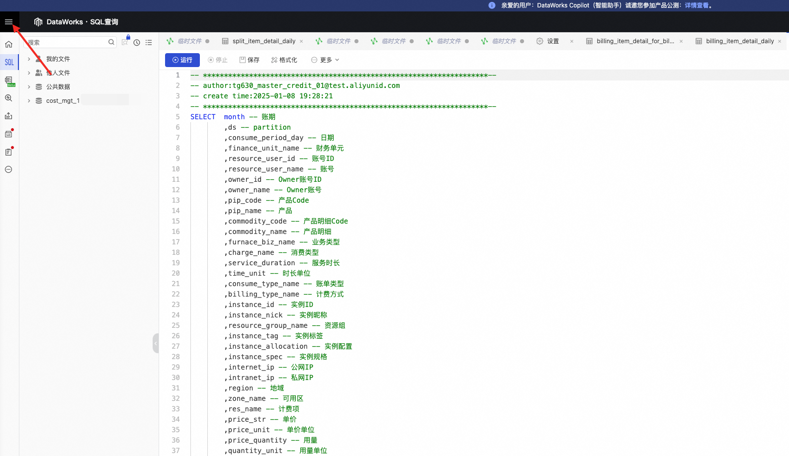The height and width of the screenshot is (456, 789).
Task: Select the SQL query sidebar icon
Action: (9, 62)
